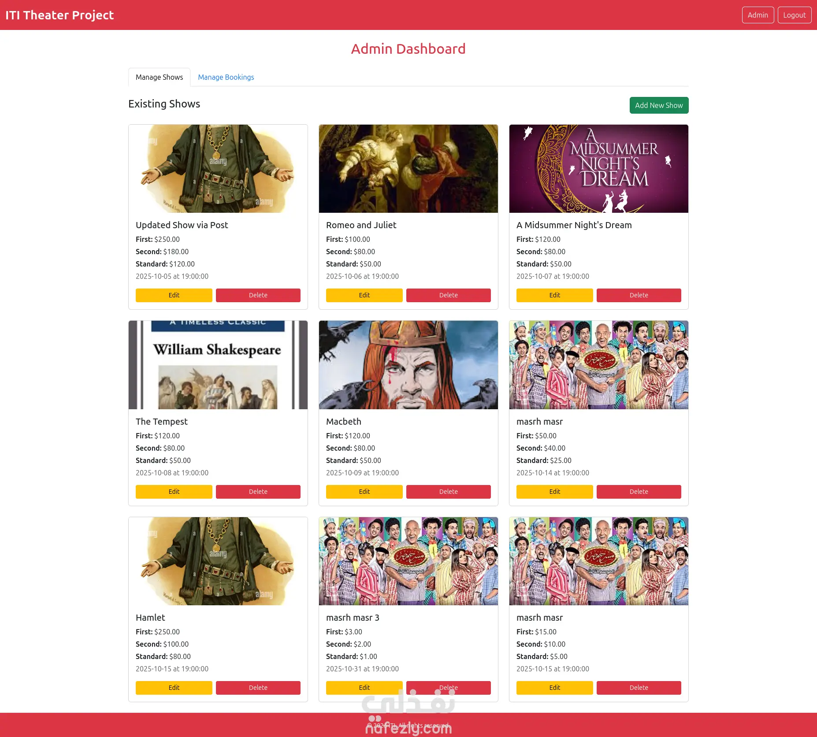The width and height of the screenshot is (817, 737).
Task: Edit the Hamlet show
Action: [174, 688]
